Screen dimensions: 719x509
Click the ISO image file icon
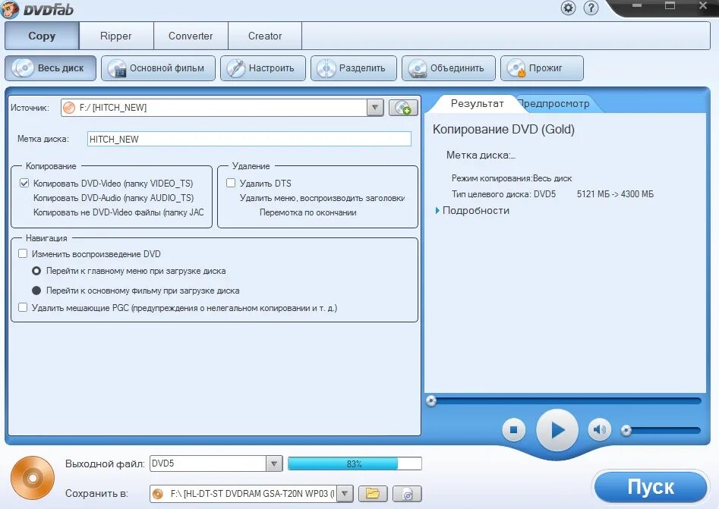coord(407,493)
